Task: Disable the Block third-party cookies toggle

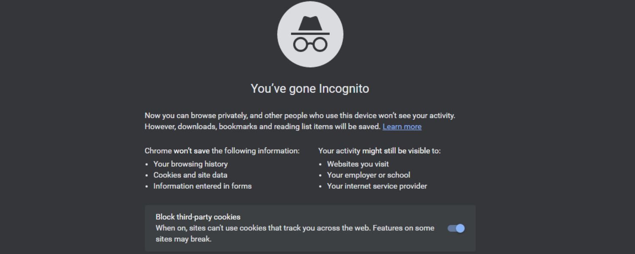Action: click(456, 228)
